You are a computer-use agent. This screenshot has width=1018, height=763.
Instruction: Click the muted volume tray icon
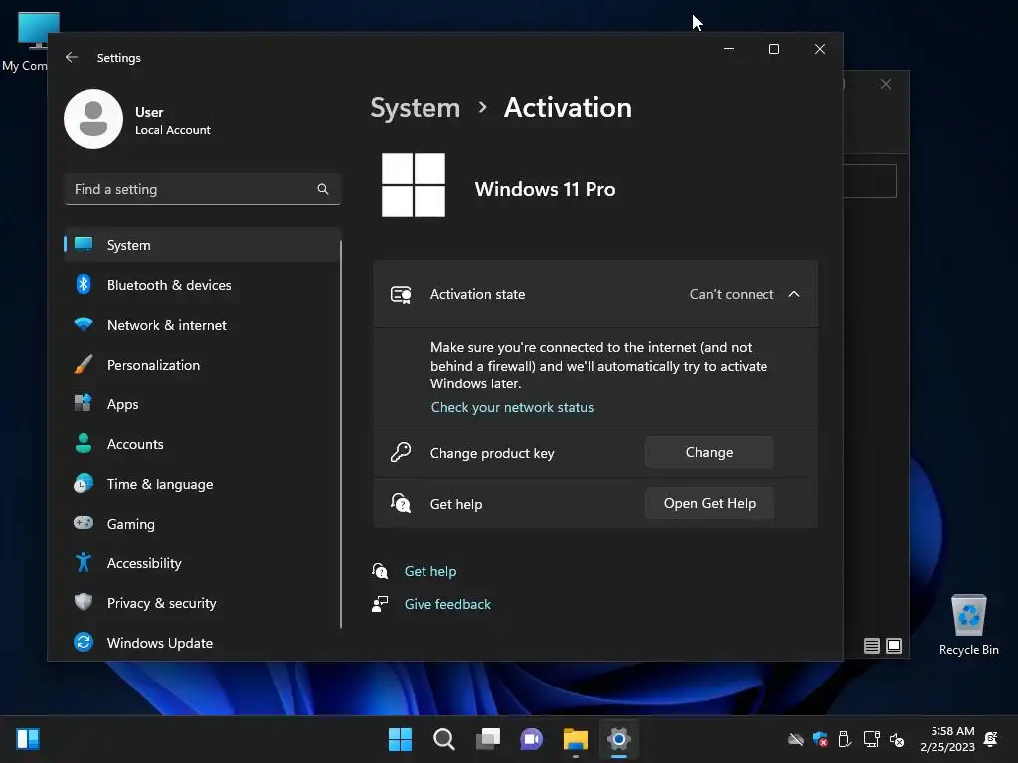pos(897,739)
